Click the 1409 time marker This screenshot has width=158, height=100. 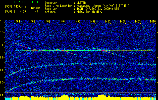(138, 21)
